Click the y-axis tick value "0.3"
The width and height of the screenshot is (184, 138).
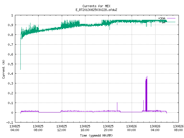[x=10, y=83]
